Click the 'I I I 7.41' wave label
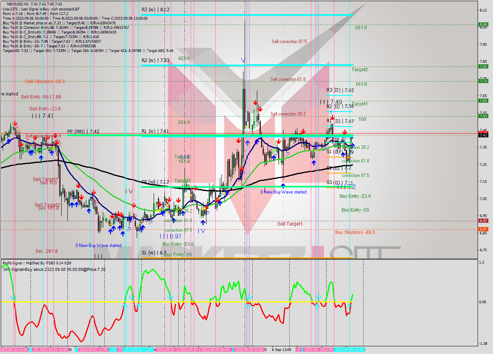Viewport: 493px width, 354px height. tap(42, 115)
